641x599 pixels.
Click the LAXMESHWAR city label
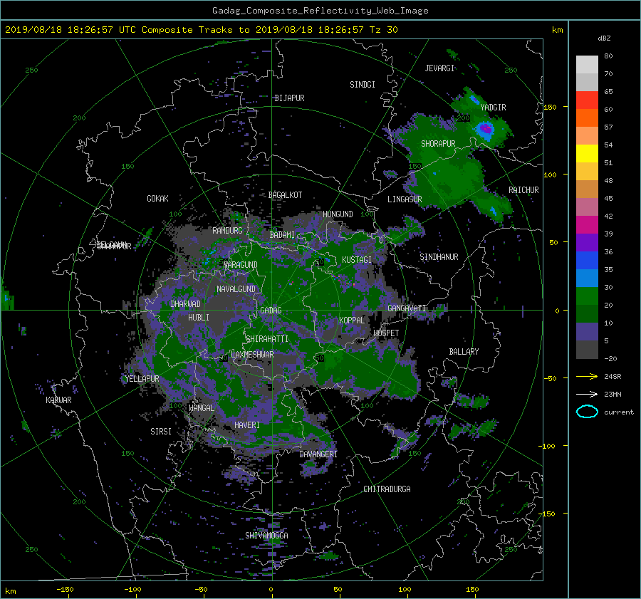pos(252,355)
